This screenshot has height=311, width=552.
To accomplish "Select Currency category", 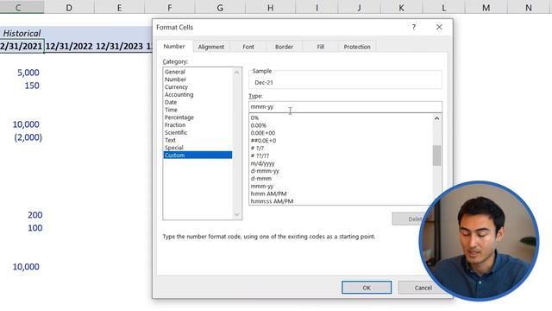I will point(198,87).
